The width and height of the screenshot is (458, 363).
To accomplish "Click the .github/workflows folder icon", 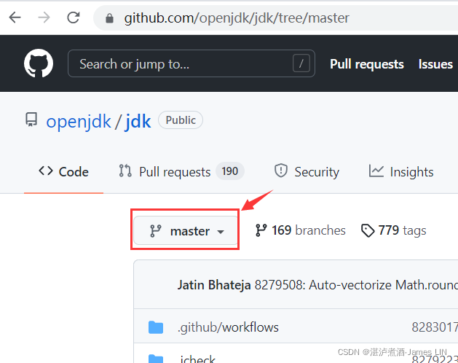I will 156,327.
